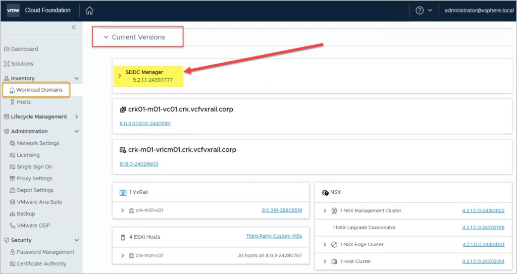The width and height of the screenshot is (517, 274).
Task: Click the Certificate Authority icon
Action: (13, 264)
